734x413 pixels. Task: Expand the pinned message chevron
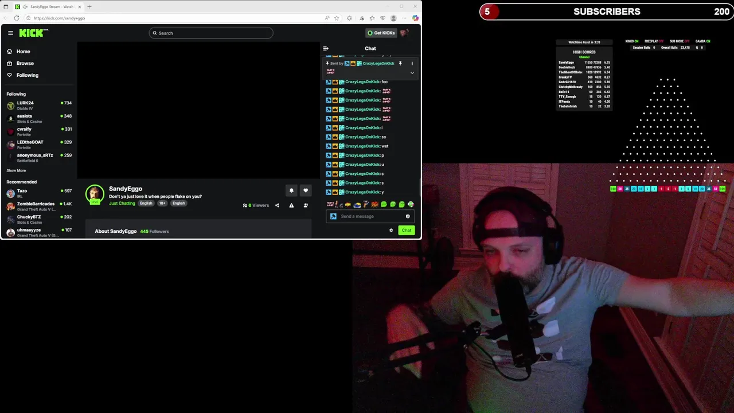(412, 73)
